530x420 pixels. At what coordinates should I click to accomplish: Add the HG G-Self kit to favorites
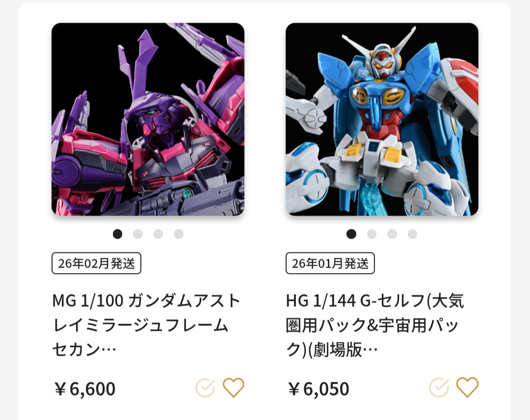(x=467, y=387)
